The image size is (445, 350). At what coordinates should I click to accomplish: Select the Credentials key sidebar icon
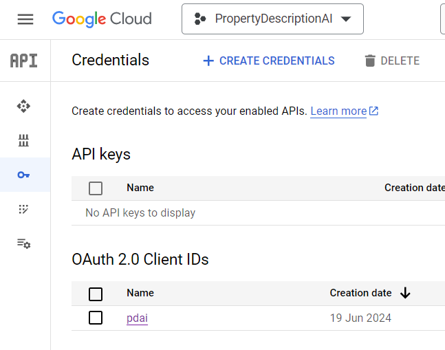point(24,175)
